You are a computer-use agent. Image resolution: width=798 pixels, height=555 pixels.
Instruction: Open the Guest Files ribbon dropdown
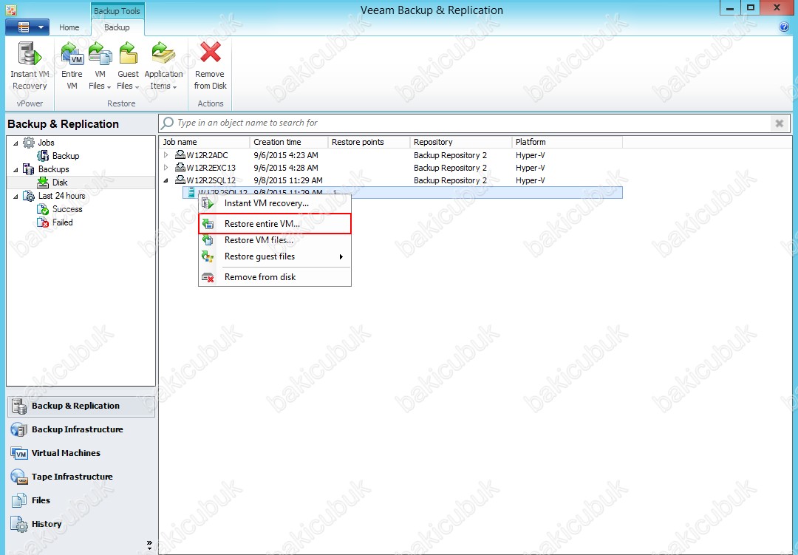(128, 67)
